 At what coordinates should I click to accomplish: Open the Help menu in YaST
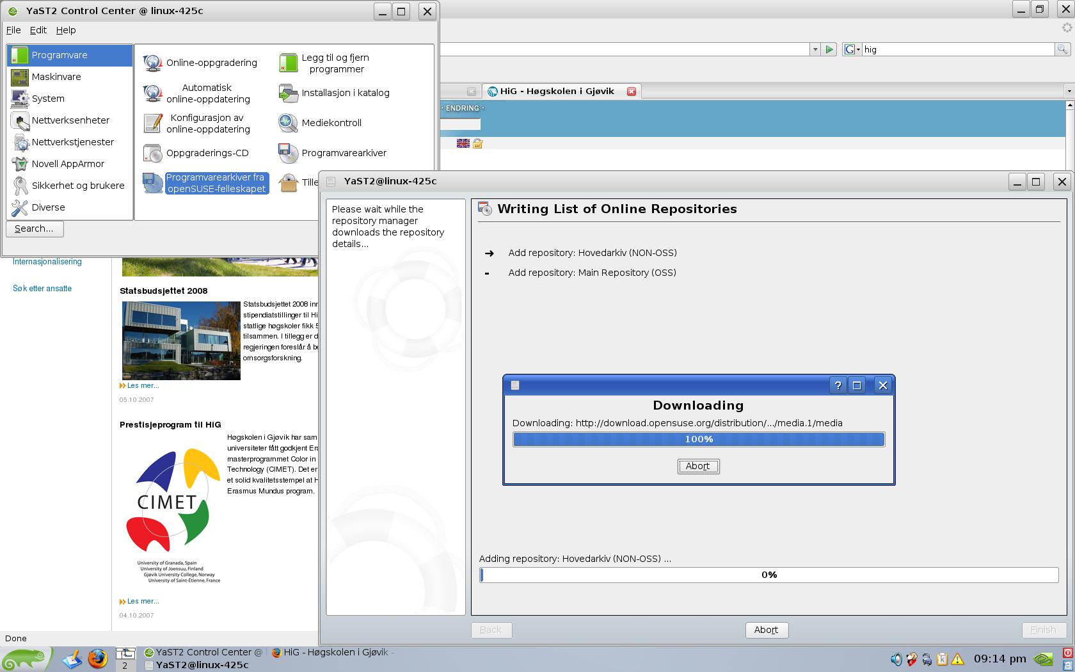(66, 30)
